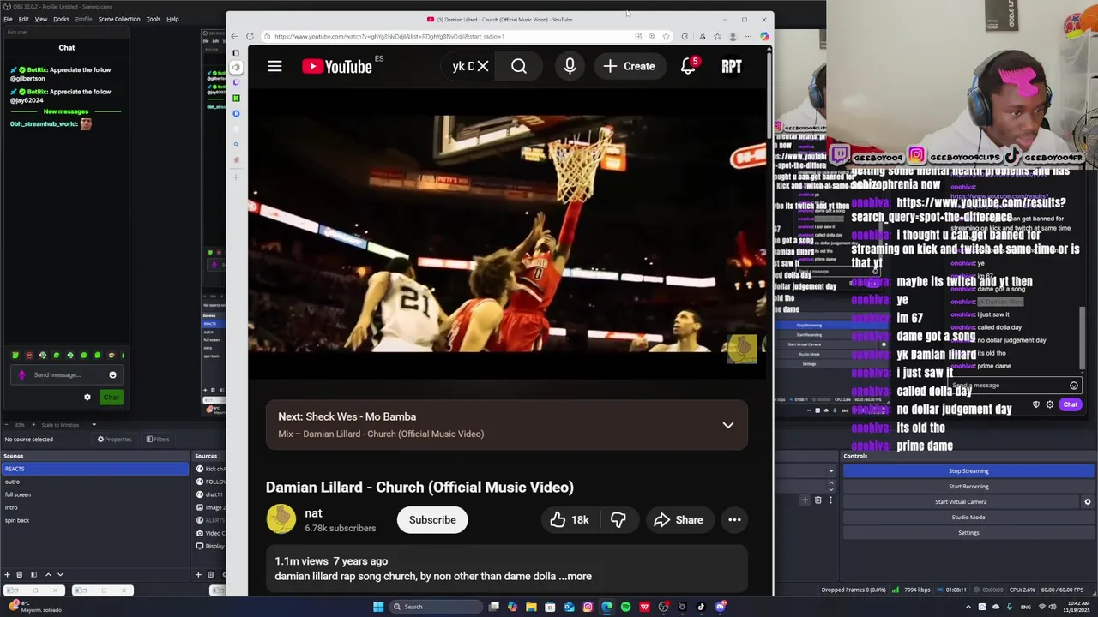Viewport: 1098px width, 617px height.
Task: Add a new scene with plus
Action: [x=7, y=574]
